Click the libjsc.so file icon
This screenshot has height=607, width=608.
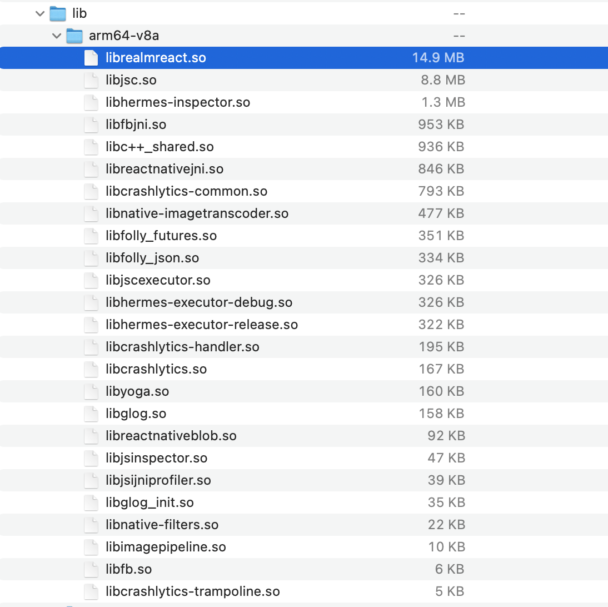[91, 80]
